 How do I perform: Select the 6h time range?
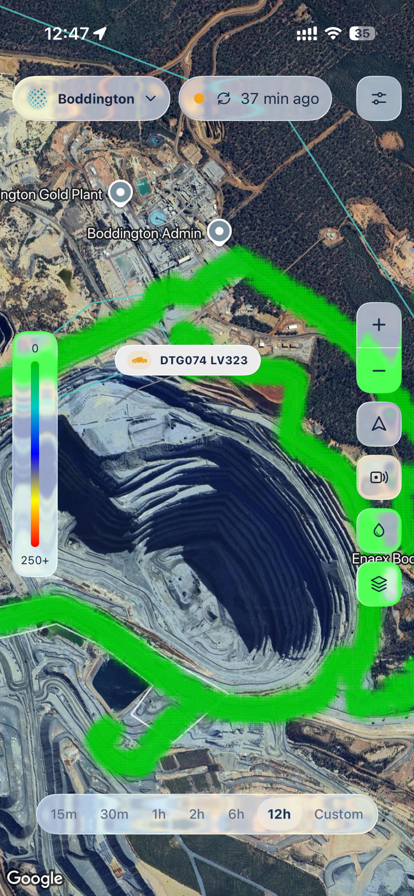236,814
